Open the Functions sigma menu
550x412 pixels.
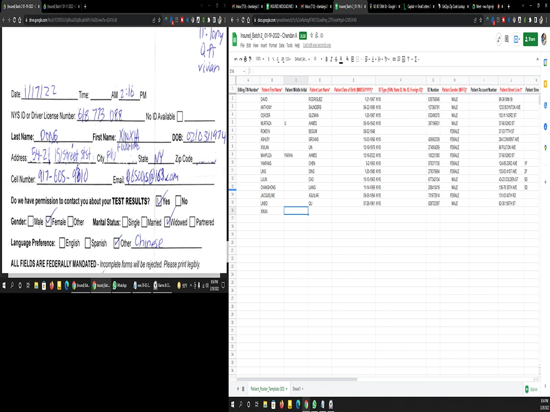(416, 59)
